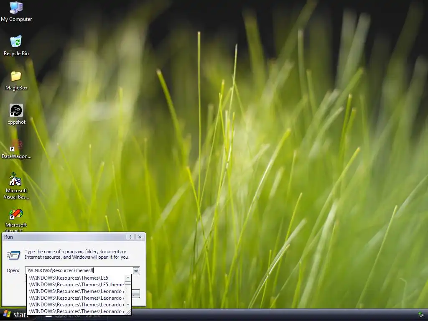Viewport: 428px width, 321px height.
Task: Click the suggestion list scroll-down arrow
Action: (x=128, y=305)
